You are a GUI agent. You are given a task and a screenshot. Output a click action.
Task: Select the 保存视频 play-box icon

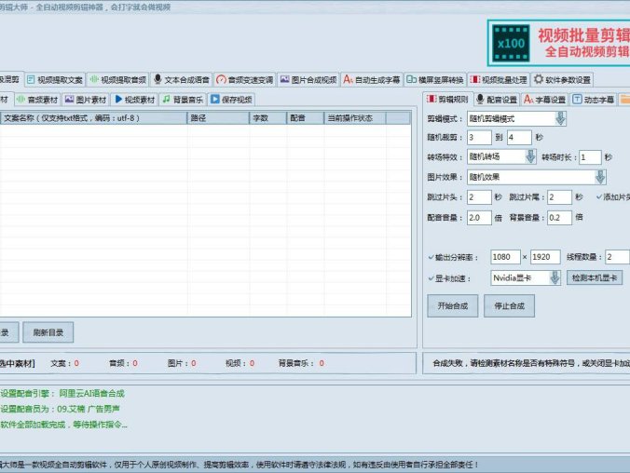click(x=215, y=100)
